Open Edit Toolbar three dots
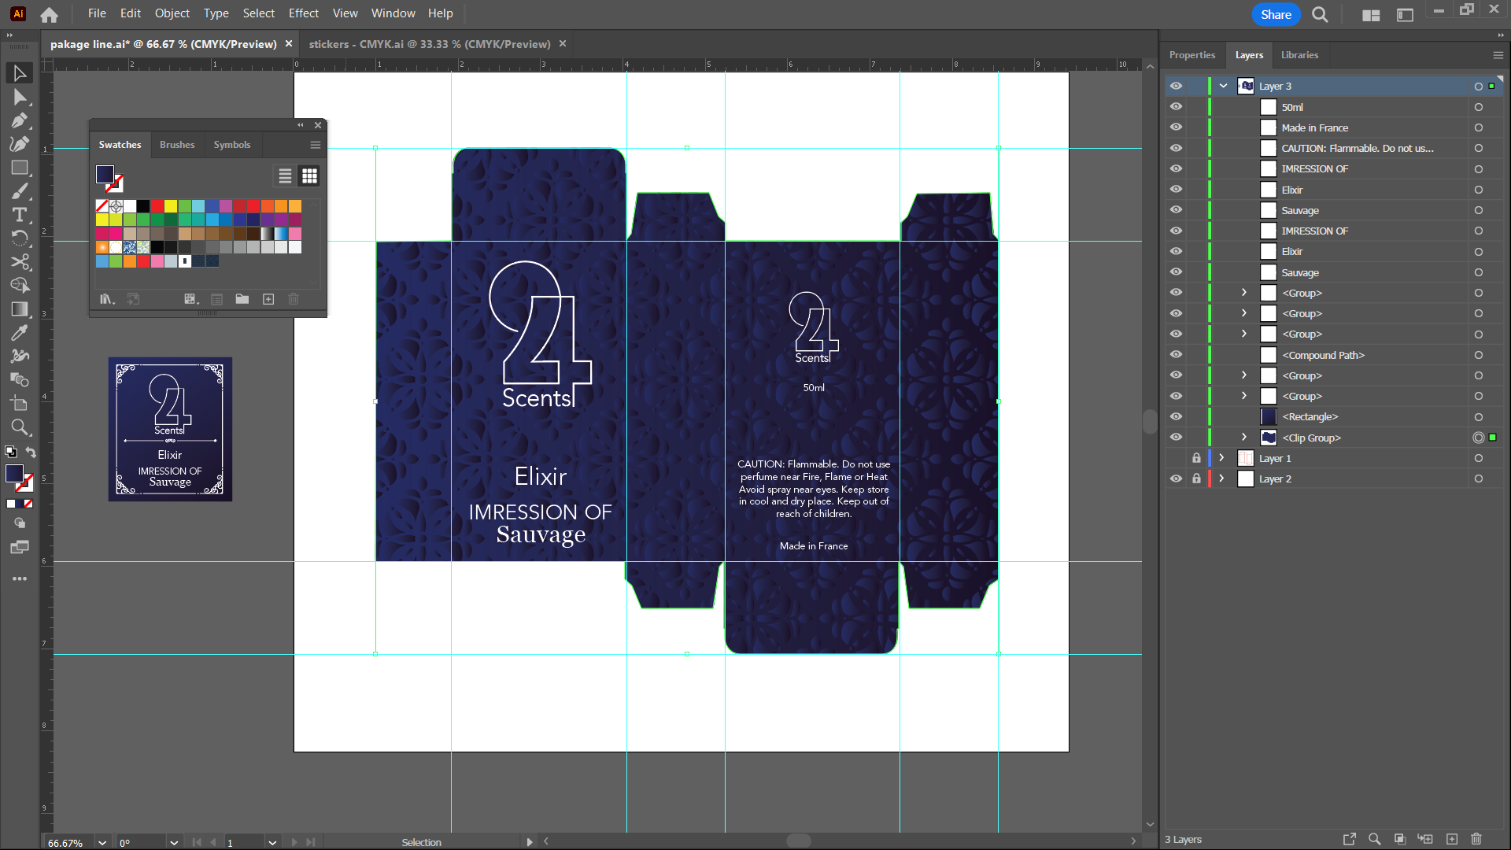Screen dimensions: 1511x850 pos(20,578)
